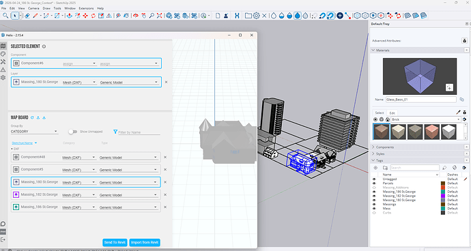Screen dimensions: 471x251
Task: Open the Camera menu
Action: click(33, 8)
